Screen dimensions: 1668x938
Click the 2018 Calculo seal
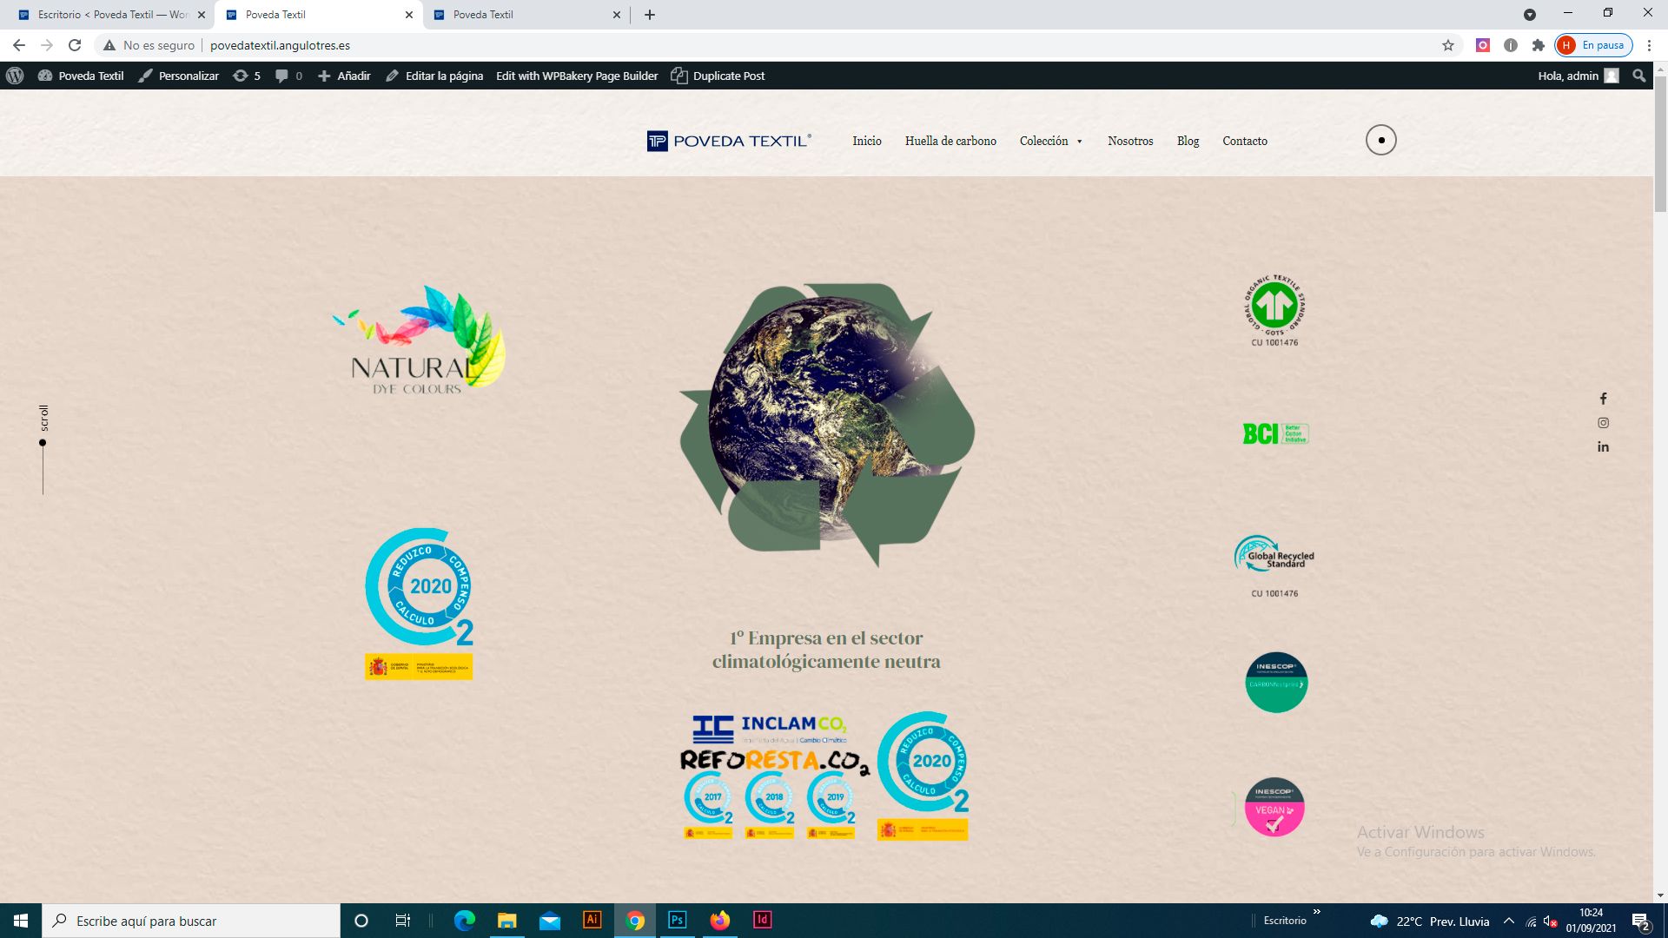(x=770, y=805)
